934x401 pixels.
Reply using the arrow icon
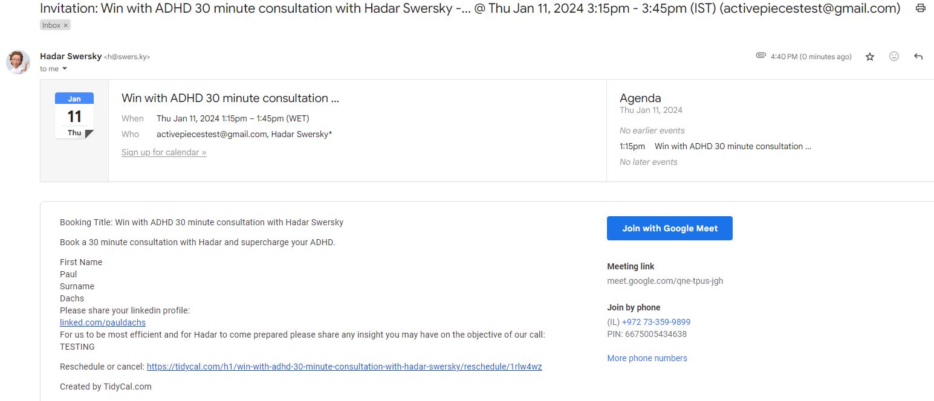pos(918,57)
